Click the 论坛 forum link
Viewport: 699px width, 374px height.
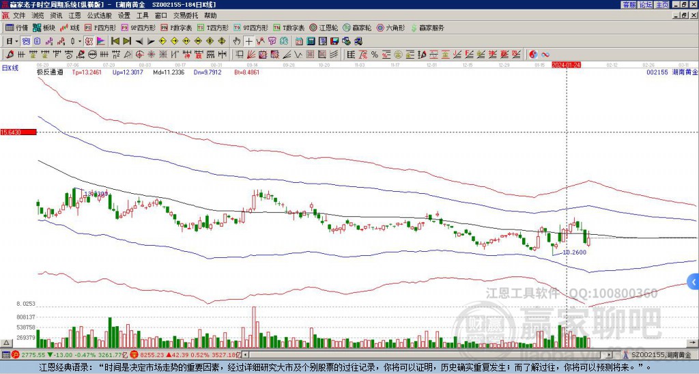pos(645,5)
